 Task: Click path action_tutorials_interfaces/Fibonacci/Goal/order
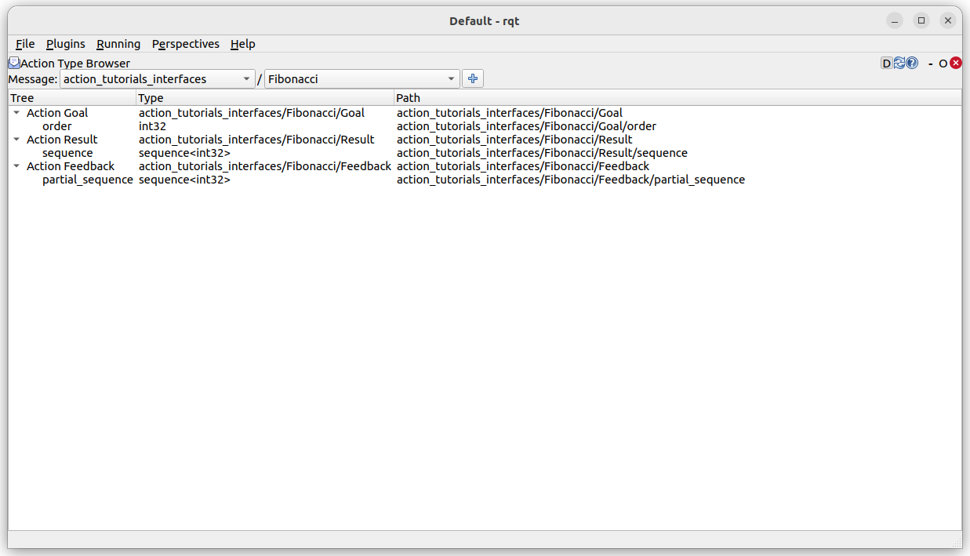click(x=526, y=126)
